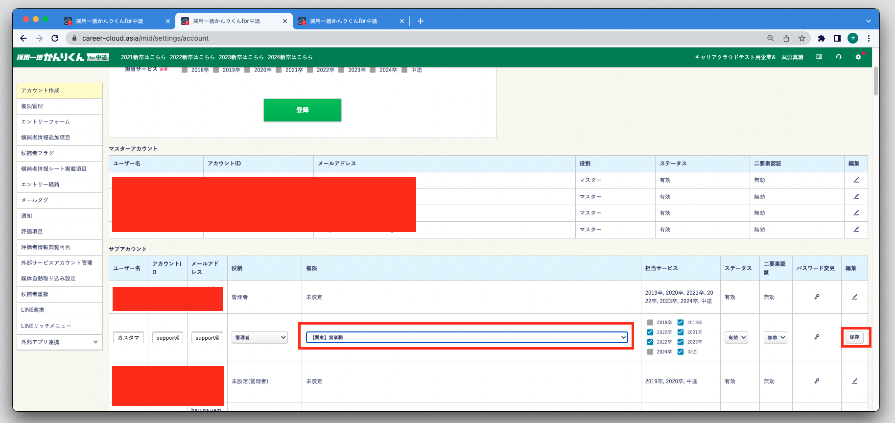Open the Extensions puzzle icon
The height and width of the screenshot is (423, 895).
tap(822, 38)
